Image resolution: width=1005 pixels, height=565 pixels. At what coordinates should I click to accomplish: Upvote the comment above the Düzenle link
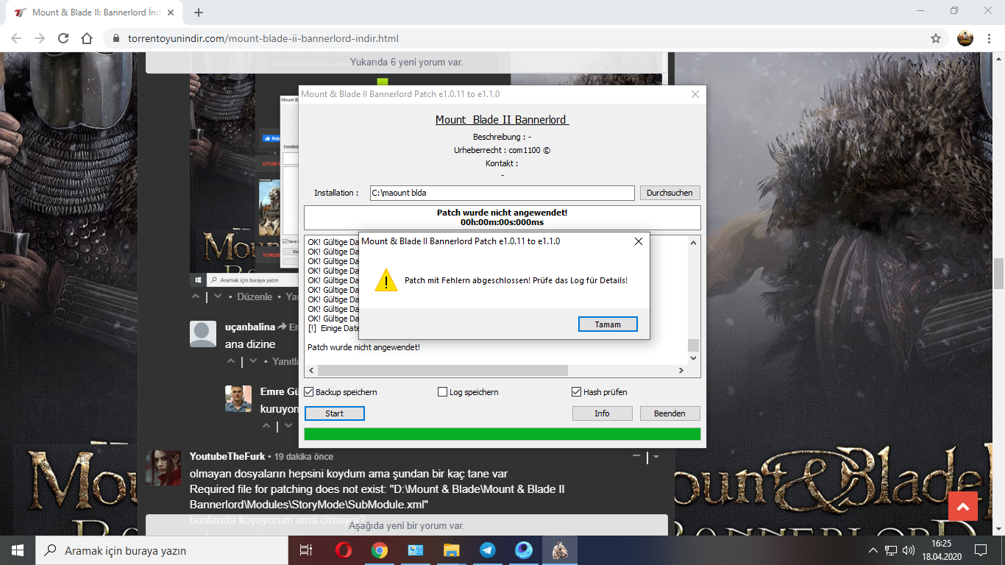point(196,296)
